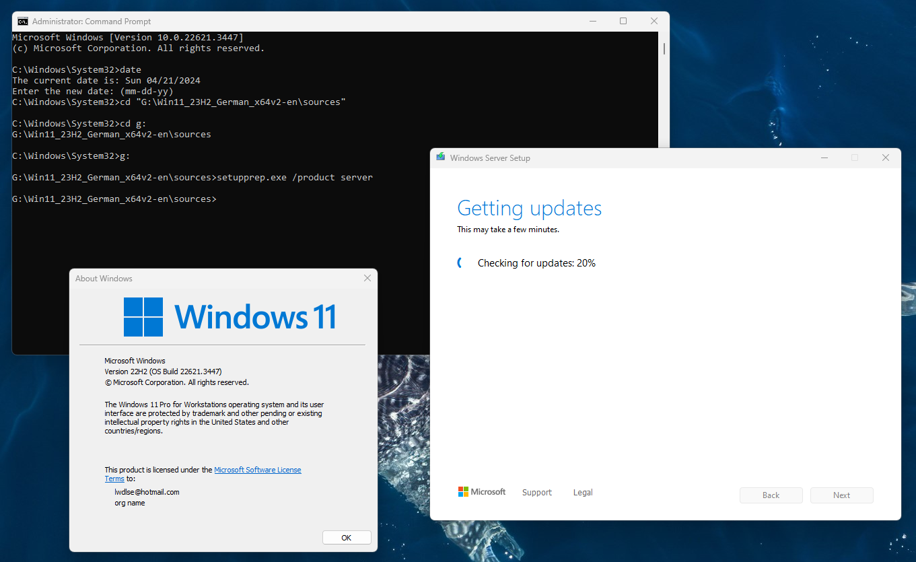Click the 'About Windows' title bar text

click(x=104, y=278)
